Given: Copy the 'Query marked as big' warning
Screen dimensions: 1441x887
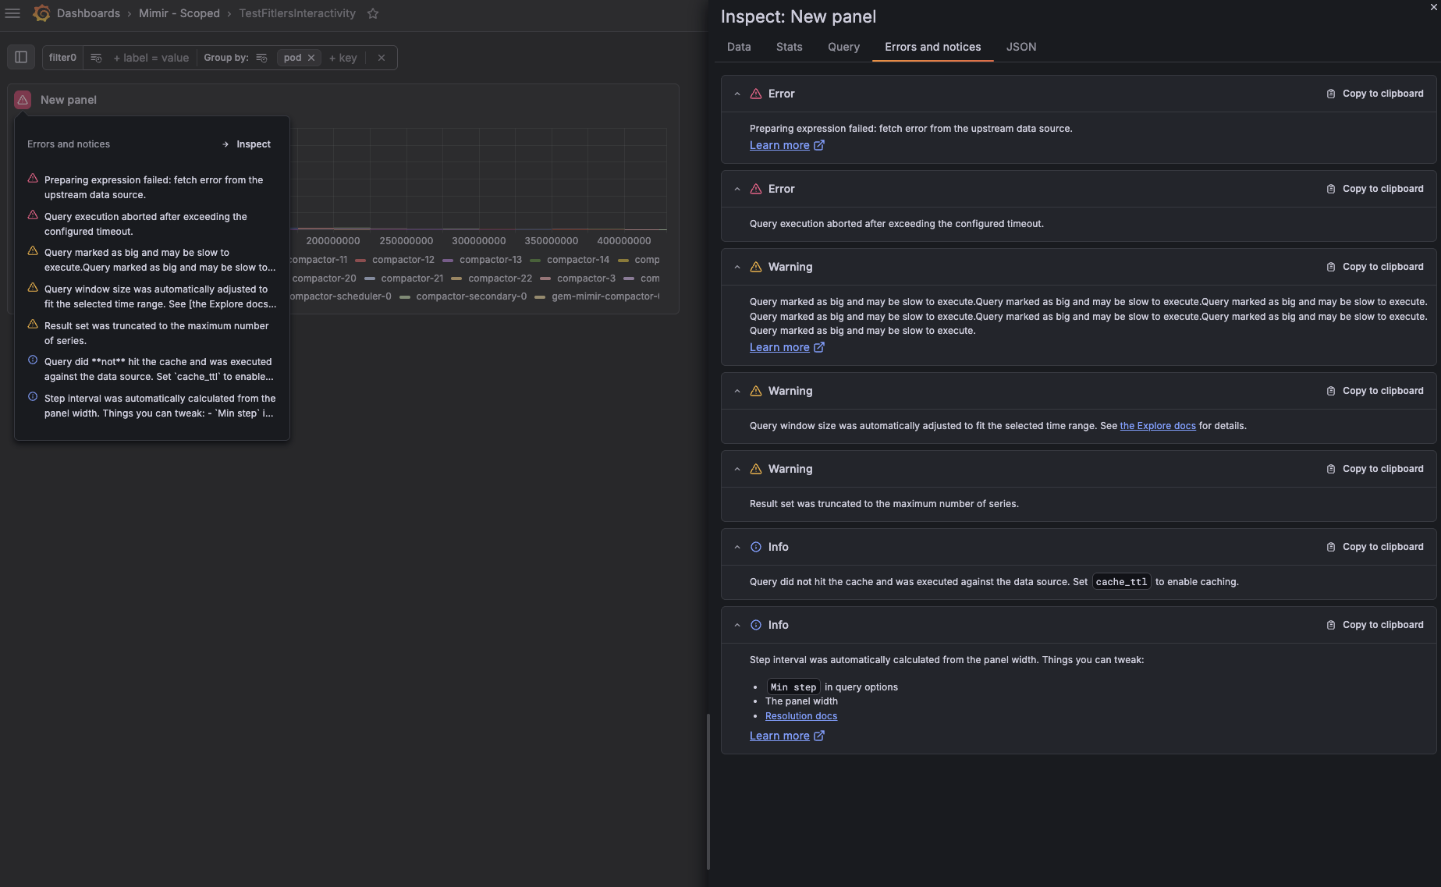Looking at the screenshot, I should tap(1375, 267).
